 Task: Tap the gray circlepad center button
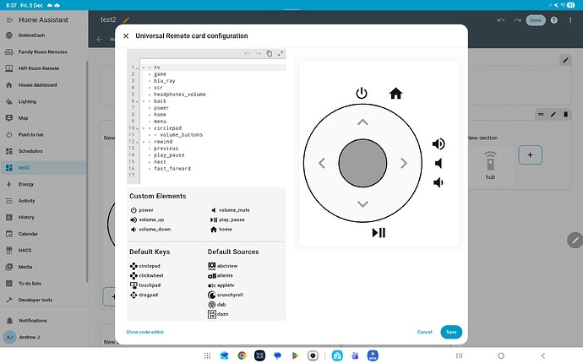(362, 163)
